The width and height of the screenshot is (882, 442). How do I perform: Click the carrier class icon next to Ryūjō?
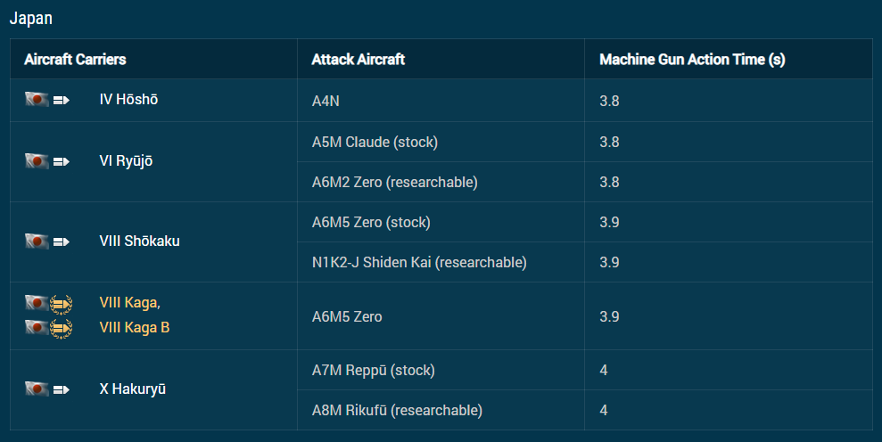point(62,162)
